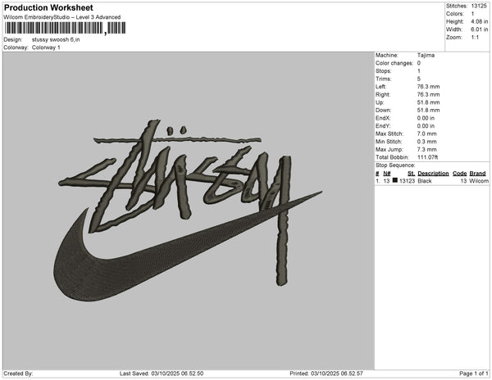492x380 pixels.
Task: Select the design name 'stussy swoosh 6,in'
Action: (x=56, y=40)
